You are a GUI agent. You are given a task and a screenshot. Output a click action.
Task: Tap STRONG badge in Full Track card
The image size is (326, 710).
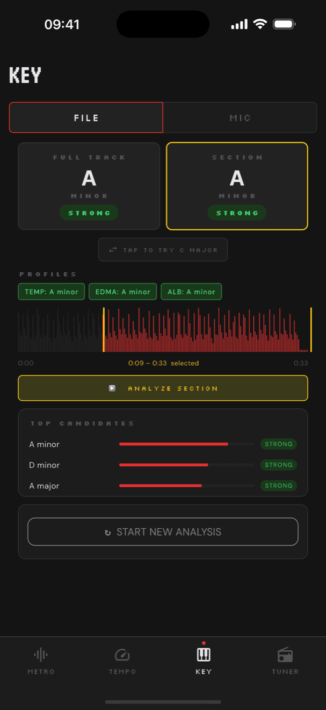point(89,213)
